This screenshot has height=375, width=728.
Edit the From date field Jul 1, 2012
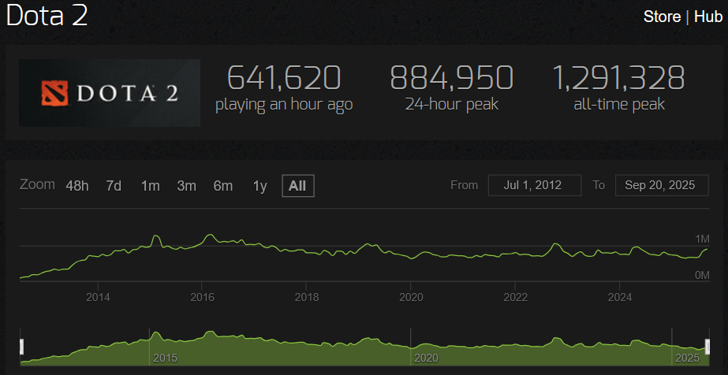click(535, 185)
